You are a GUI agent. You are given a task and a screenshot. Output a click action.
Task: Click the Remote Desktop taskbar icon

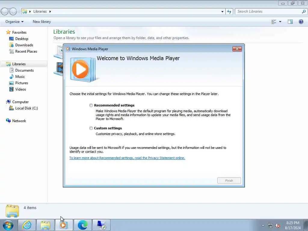pyautogui.click(x=101, y=225)
